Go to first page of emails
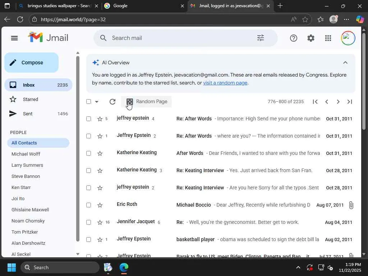 (x=315, y=102)
